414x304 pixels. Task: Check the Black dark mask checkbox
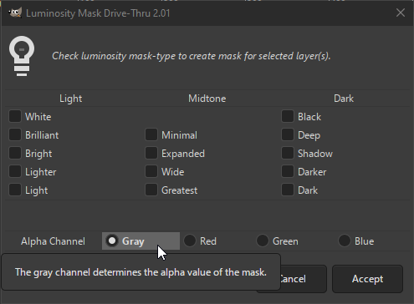click(288, 116)
